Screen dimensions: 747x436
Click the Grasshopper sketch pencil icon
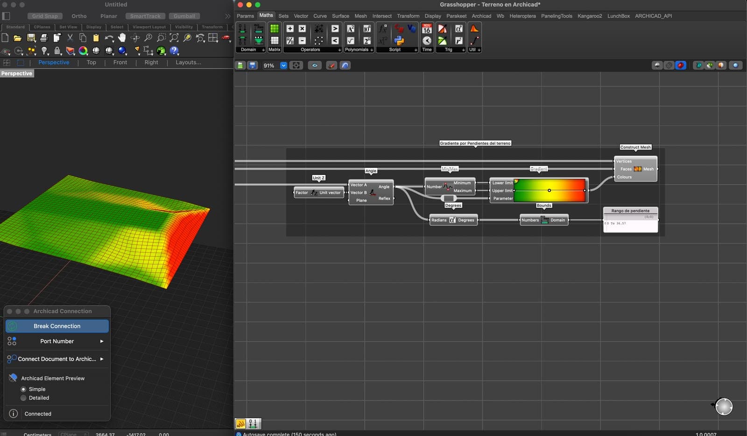click(331, 65)
